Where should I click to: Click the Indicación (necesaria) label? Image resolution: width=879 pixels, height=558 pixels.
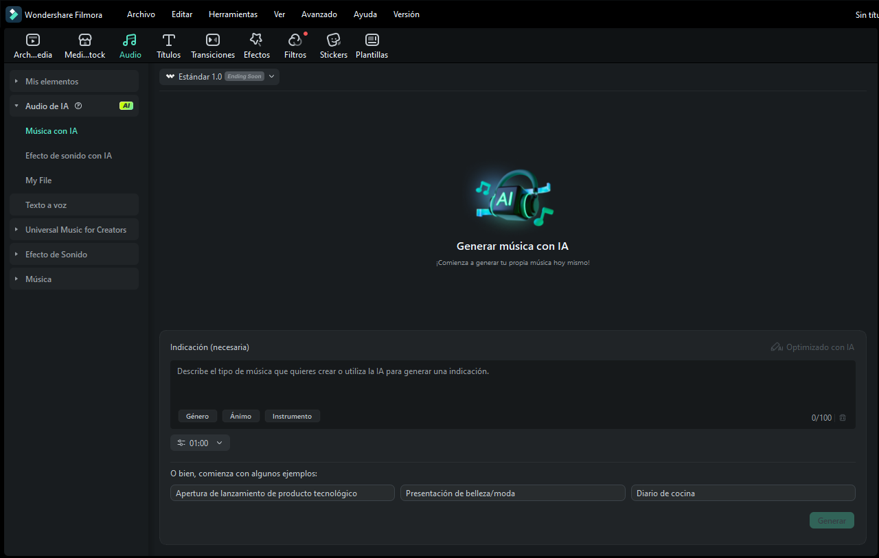click(x=209, y=347)
